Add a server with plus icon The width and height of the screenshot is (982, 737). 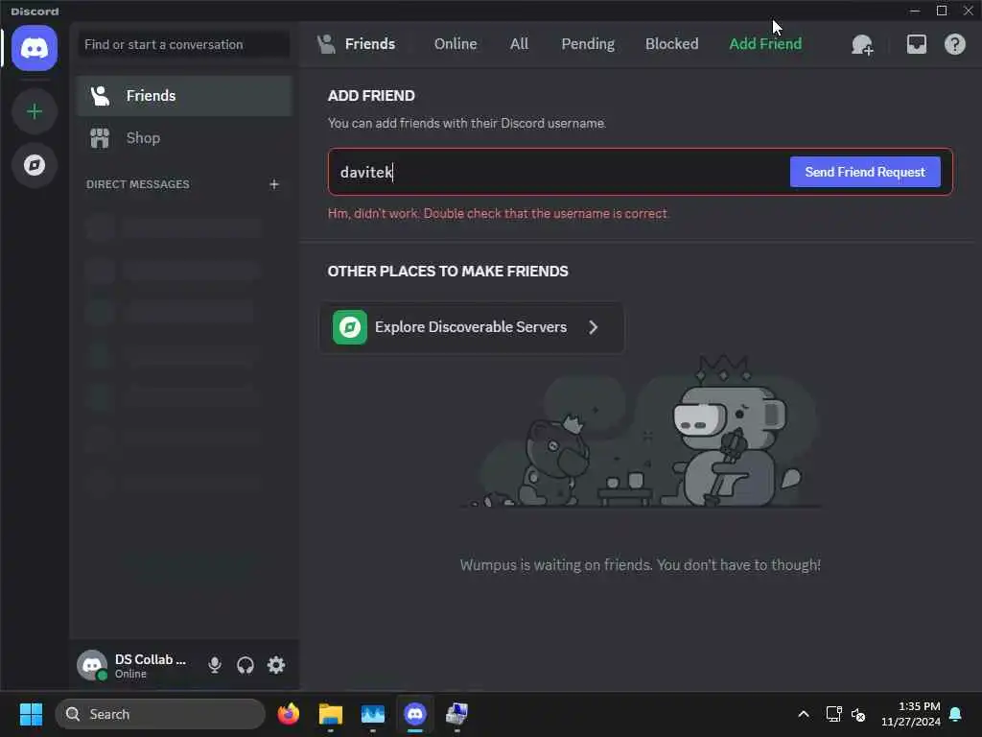[x=35, y=111]
